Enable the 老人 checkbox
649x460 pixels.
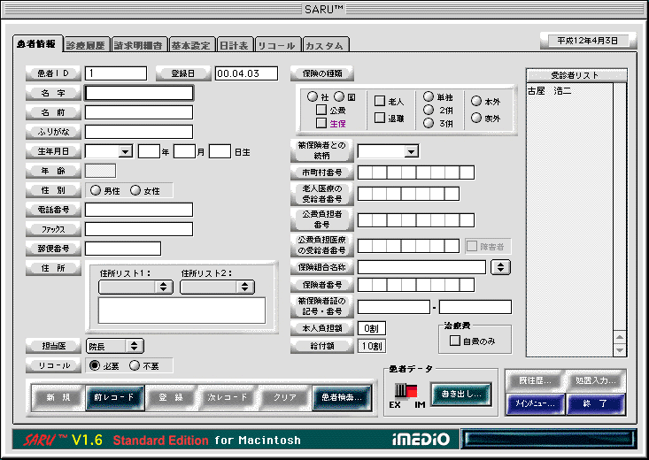tap(380, 101)
